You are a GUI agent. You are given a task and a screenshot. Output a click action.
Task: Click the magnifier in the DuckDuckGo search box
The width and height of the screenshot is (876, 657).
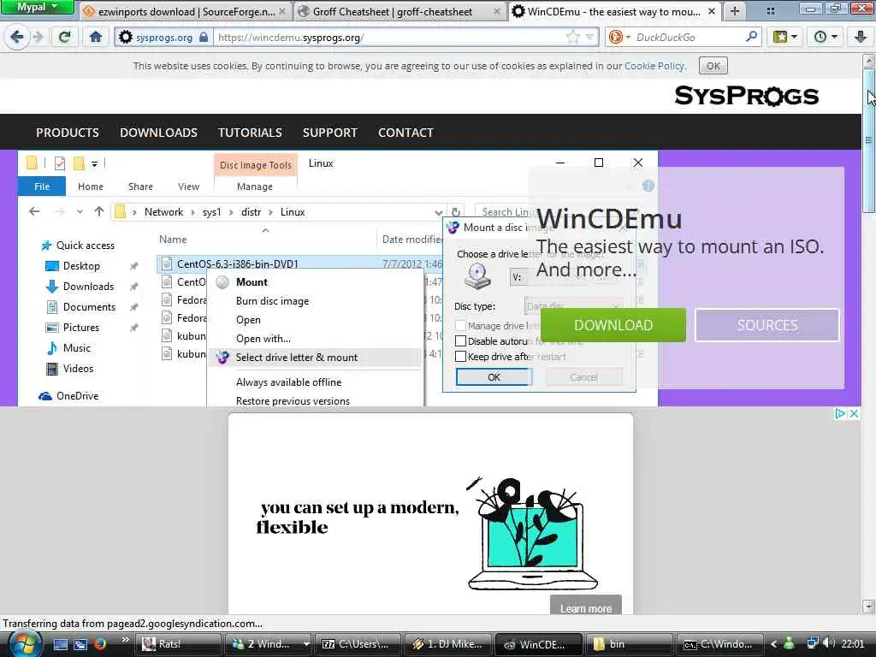point(751,37)
